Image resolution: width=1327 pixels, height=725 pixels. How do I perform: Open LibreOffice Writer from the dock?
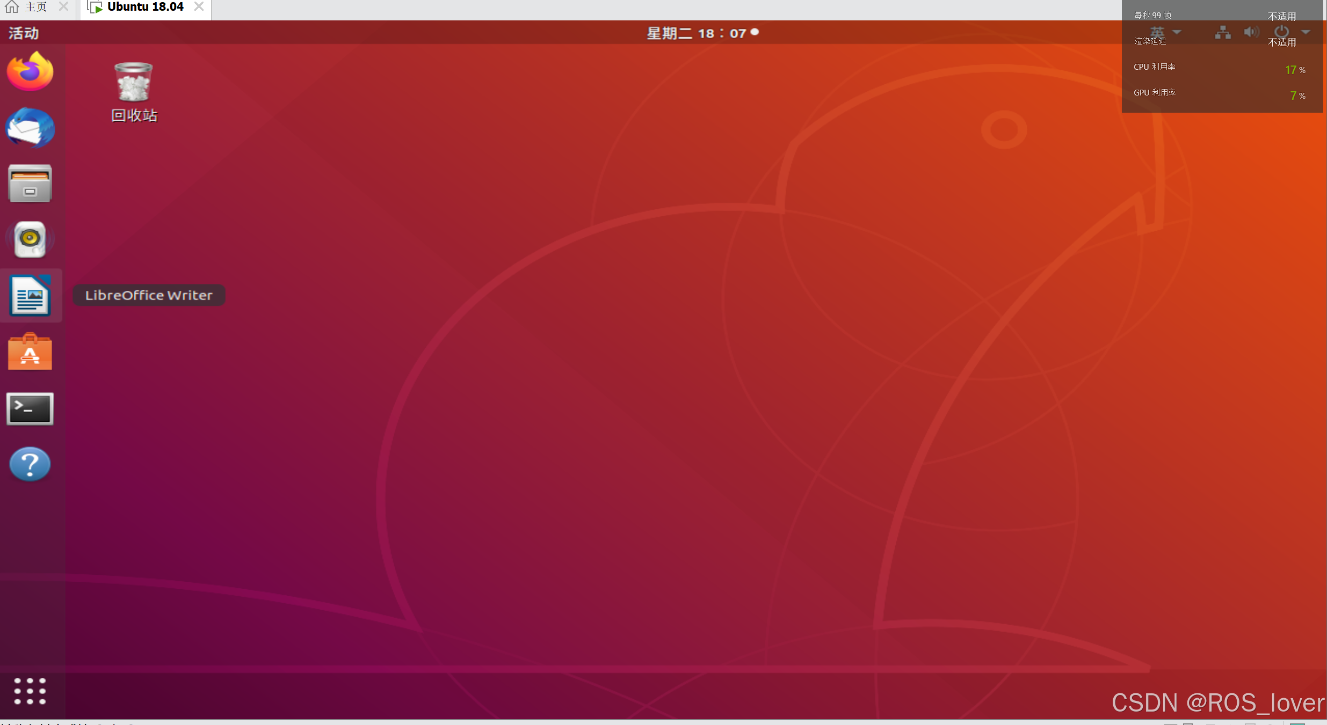[x=30, y=295]
